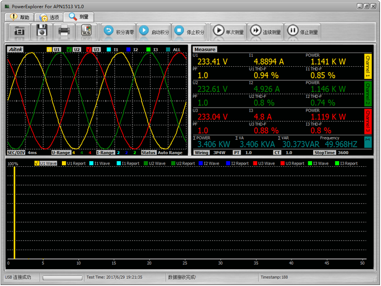Export data with the XLS icon

(x=86, y=31)
